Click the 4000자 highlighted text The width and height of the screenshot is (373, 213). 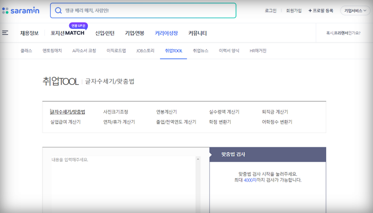[250, 180]
